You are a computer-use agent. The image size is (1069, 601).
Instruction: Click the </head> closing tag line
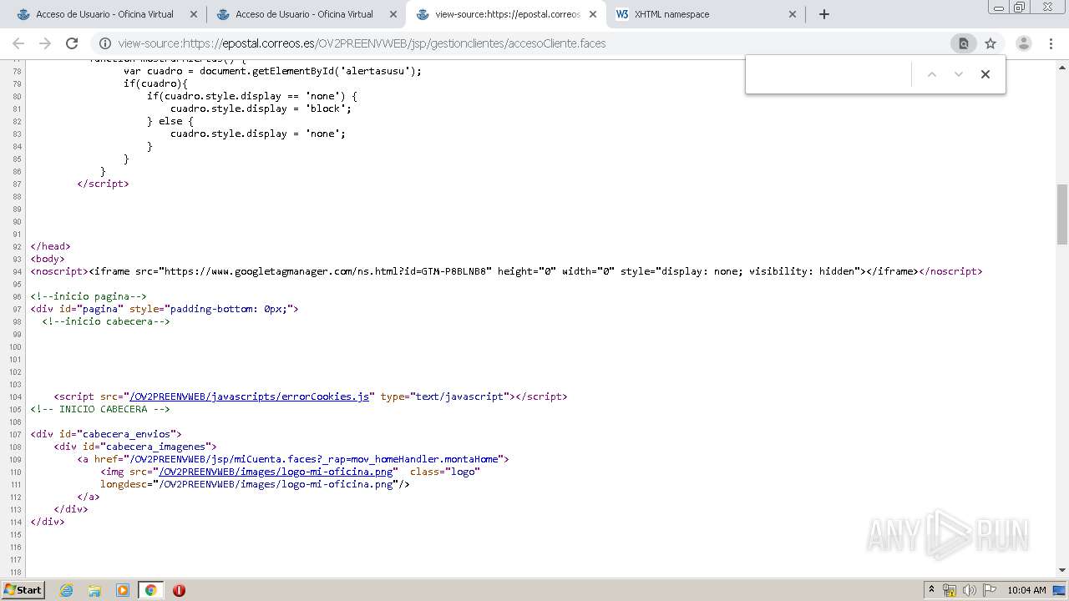click(51, 246)
